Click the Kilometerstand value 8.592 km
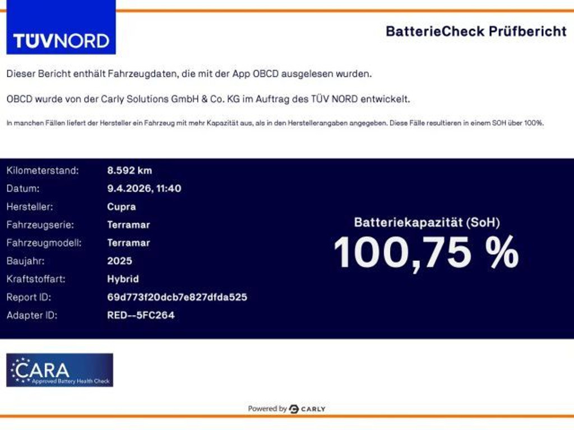This screenshot has width=574, height=430. [x=129, y=170]
